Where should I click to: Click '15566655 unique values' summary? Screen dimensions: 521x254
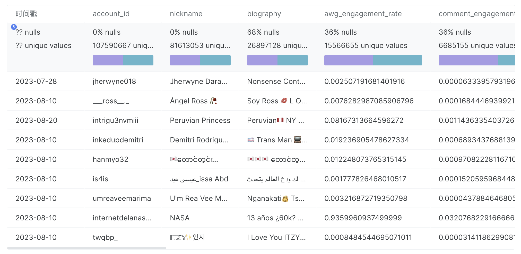pyautogui.click(x=366, y=45)
